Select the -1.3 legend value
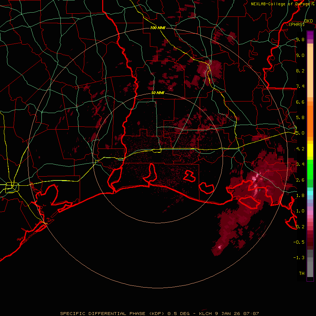The height and width of the screenshot is (316, 316). pyautogui.click(x=299, y=258)
